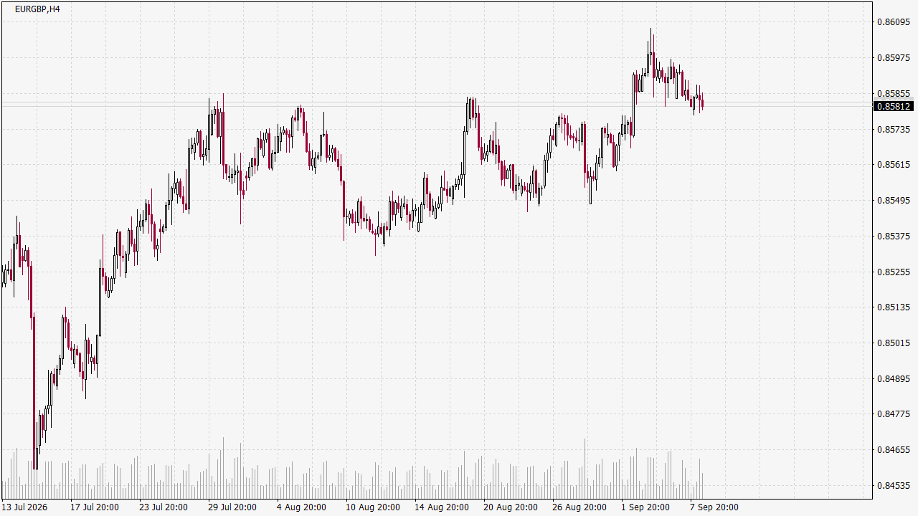The image size is (918, 516).
Task: Click the current price label 0.85812
Action: click(893, 106)
